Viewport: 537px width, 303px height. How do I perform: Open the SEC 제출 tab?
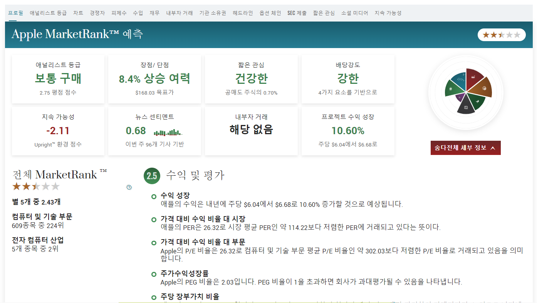[297, 12]
